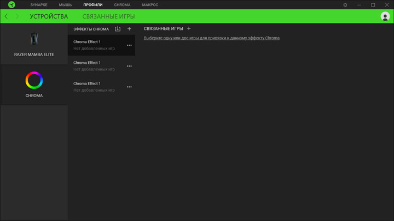Screen dimensions: 394x221
Task: Close the Synapse window
Action: 387,5
